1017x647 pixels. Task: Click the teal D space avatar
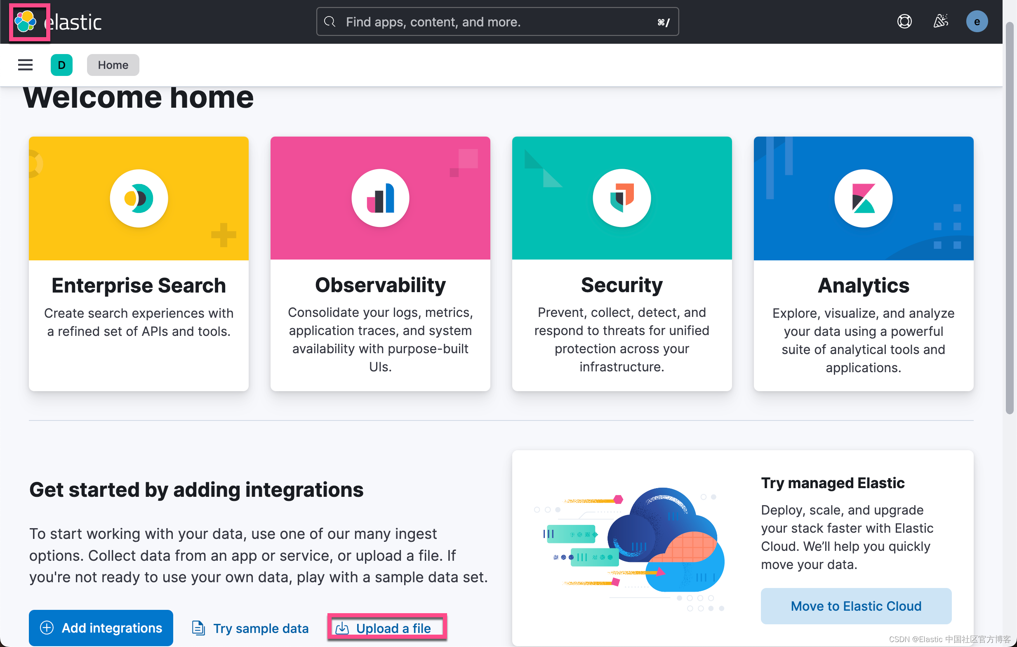coord(62,65)
